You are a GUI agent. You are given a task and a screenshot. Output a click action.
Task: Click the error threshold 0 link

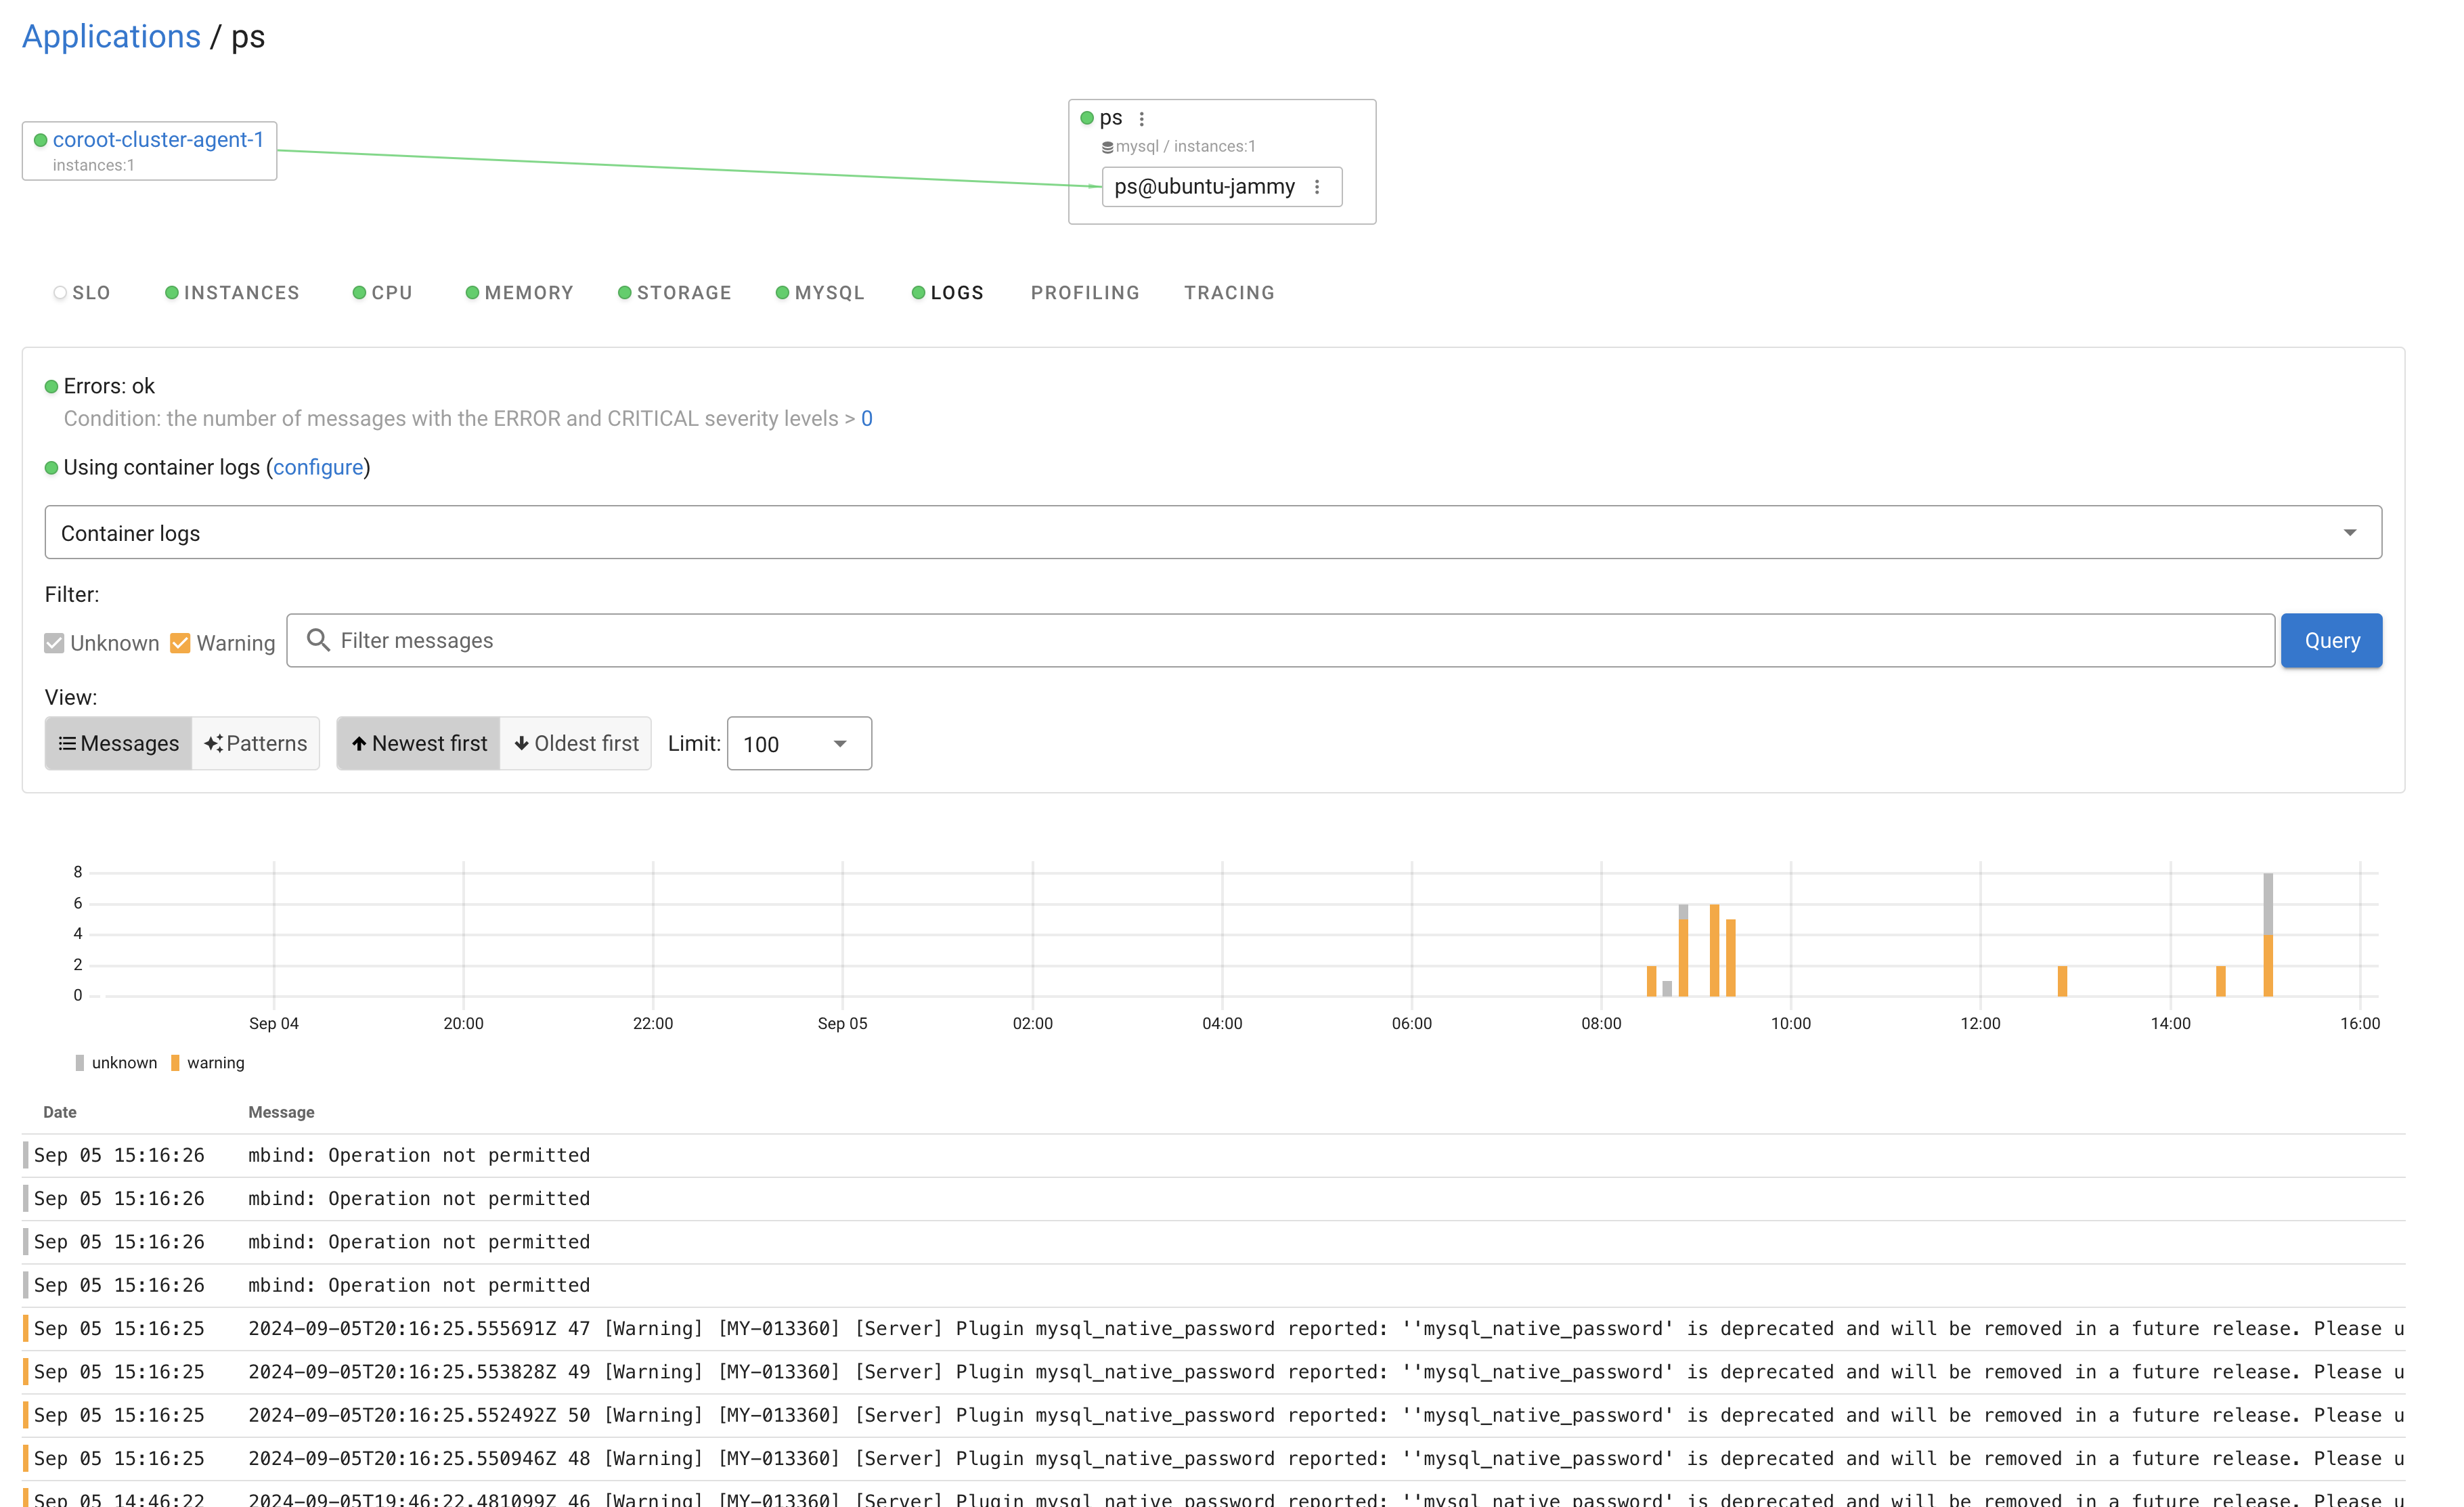point(867,419)
